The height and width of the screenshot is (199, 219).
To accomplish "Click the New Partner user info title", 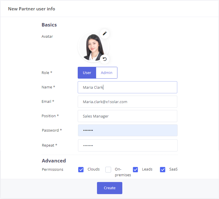I will (x=32, y=9).
